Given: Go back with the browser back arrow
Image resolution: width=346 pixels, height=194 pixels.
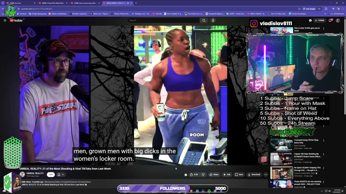Looking at the screenshot, I should pyautogui.click(x=3, y=9).
